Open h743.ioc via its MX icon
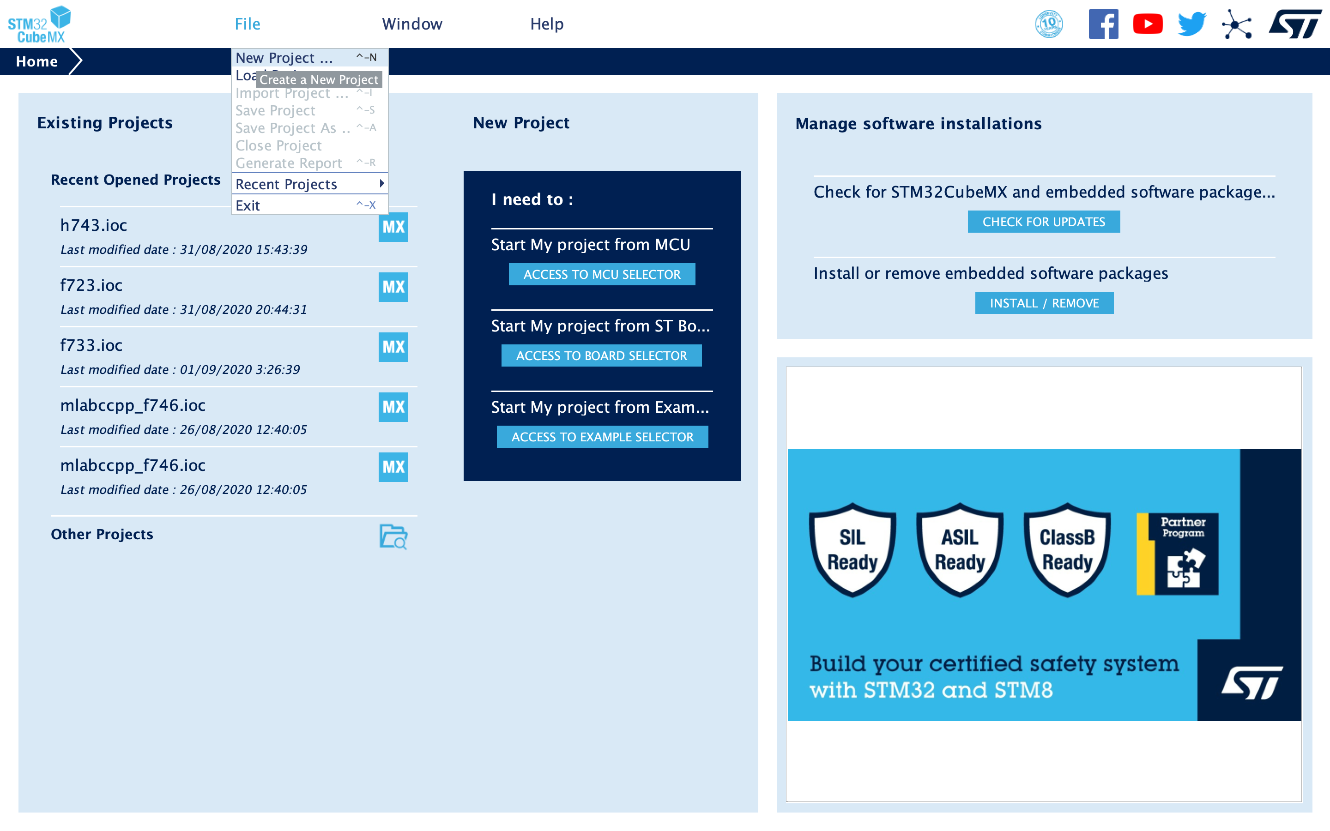 tap(393, 226)
